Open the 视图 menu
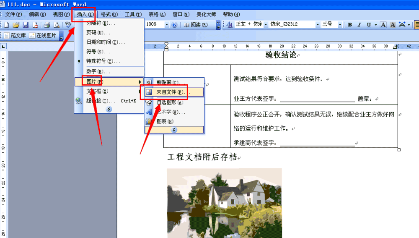419x238 pixels. 61,14
